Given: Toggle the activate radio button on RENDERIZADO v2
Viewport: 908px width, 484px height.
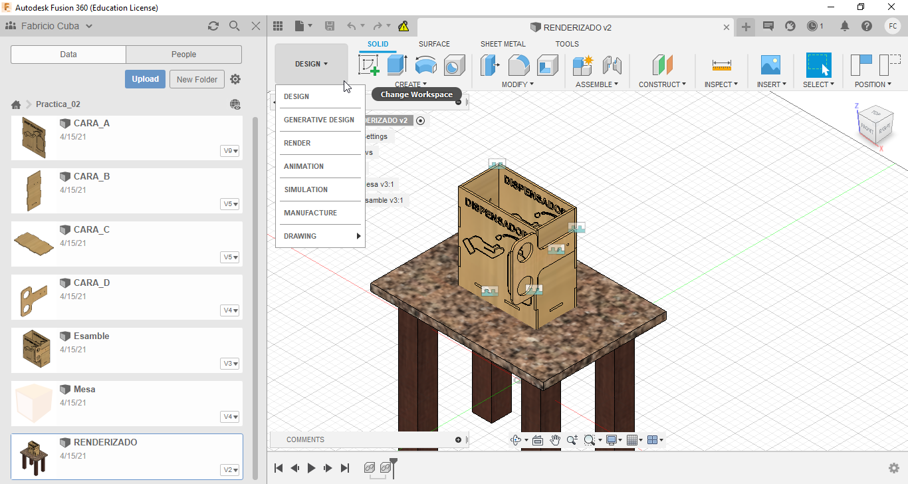Looking at the screenshot, I should point(421,120).
